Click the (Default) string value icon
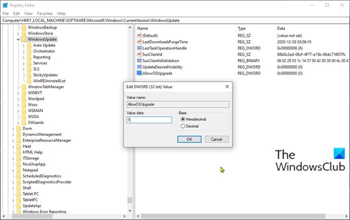This screenshot has height=220, width=350. click(139, 36)
